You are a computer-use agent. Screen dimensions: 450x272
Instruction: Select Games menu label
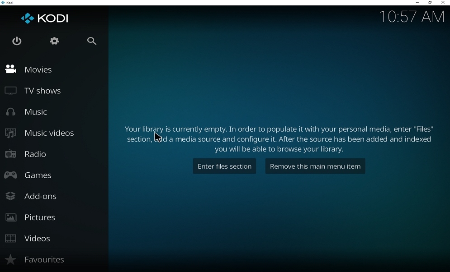tap(38, 175)
